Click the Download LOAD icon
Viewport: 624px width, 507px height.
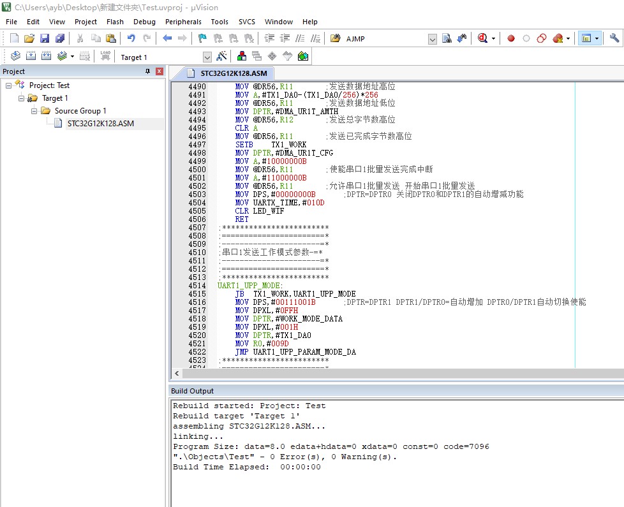point(105,57)
